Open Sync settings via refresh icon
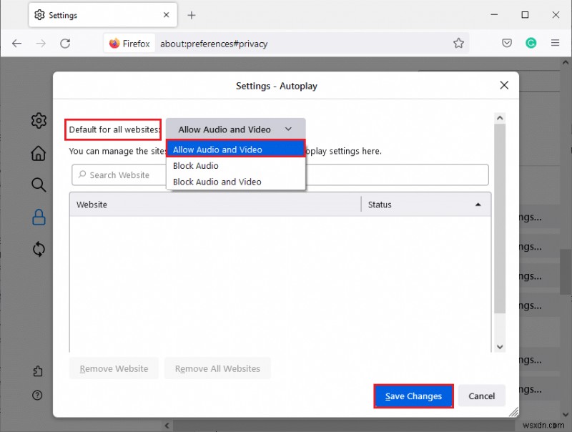 click(x=39, y=249)
